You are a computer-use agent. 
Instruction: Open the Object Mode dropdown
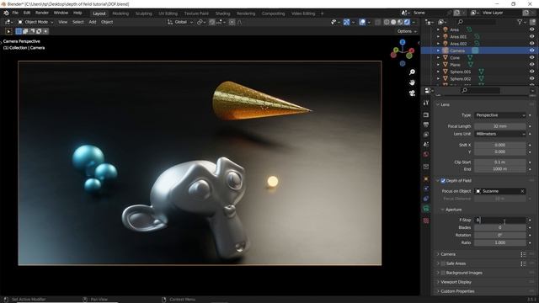tap(35, 22)
